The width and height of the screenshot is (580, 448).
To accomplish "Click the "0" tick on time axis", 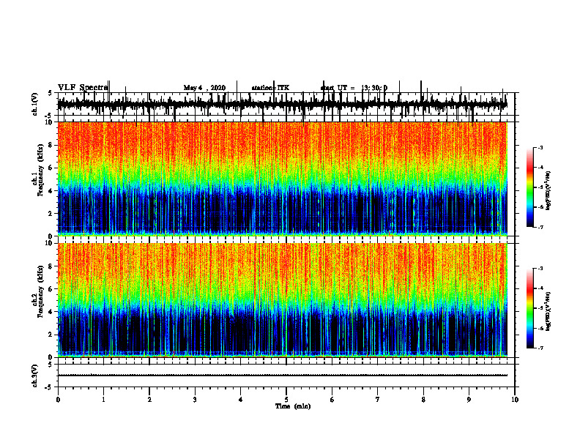I will coord(58,400).
